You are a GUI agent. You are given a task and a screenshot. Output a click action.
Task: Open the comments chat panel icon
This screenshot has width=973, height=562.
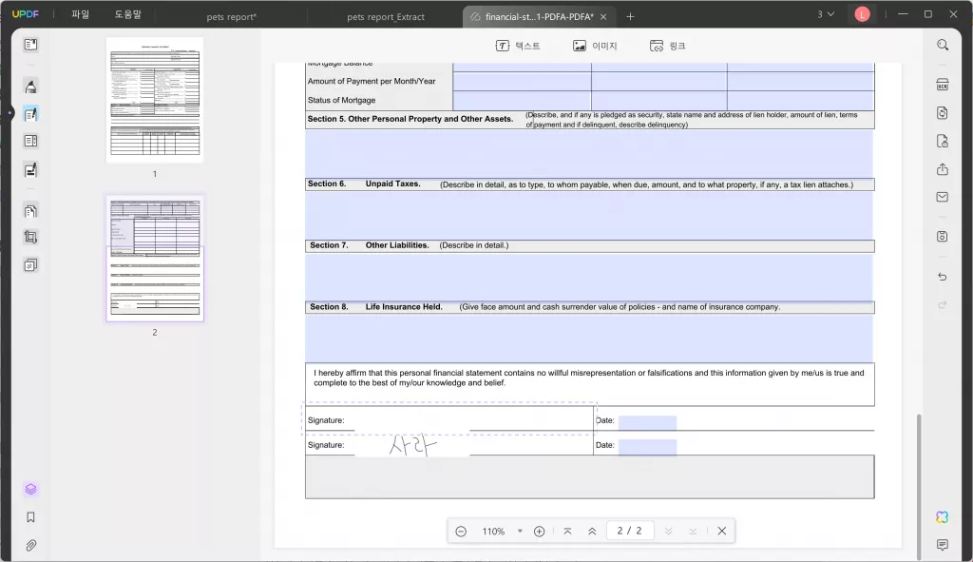(x=943, y=545)
